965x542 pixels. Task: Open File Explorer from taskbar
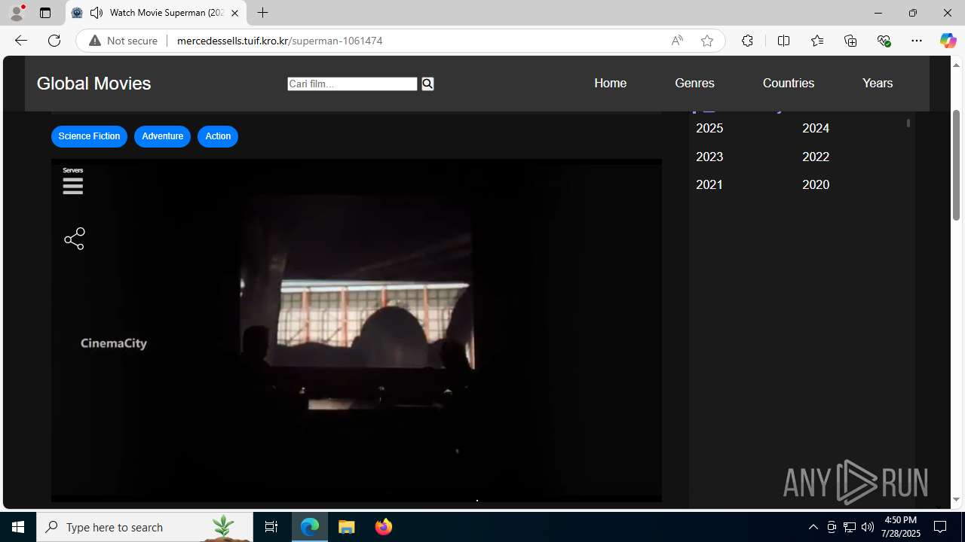click(x=347, y=527)
